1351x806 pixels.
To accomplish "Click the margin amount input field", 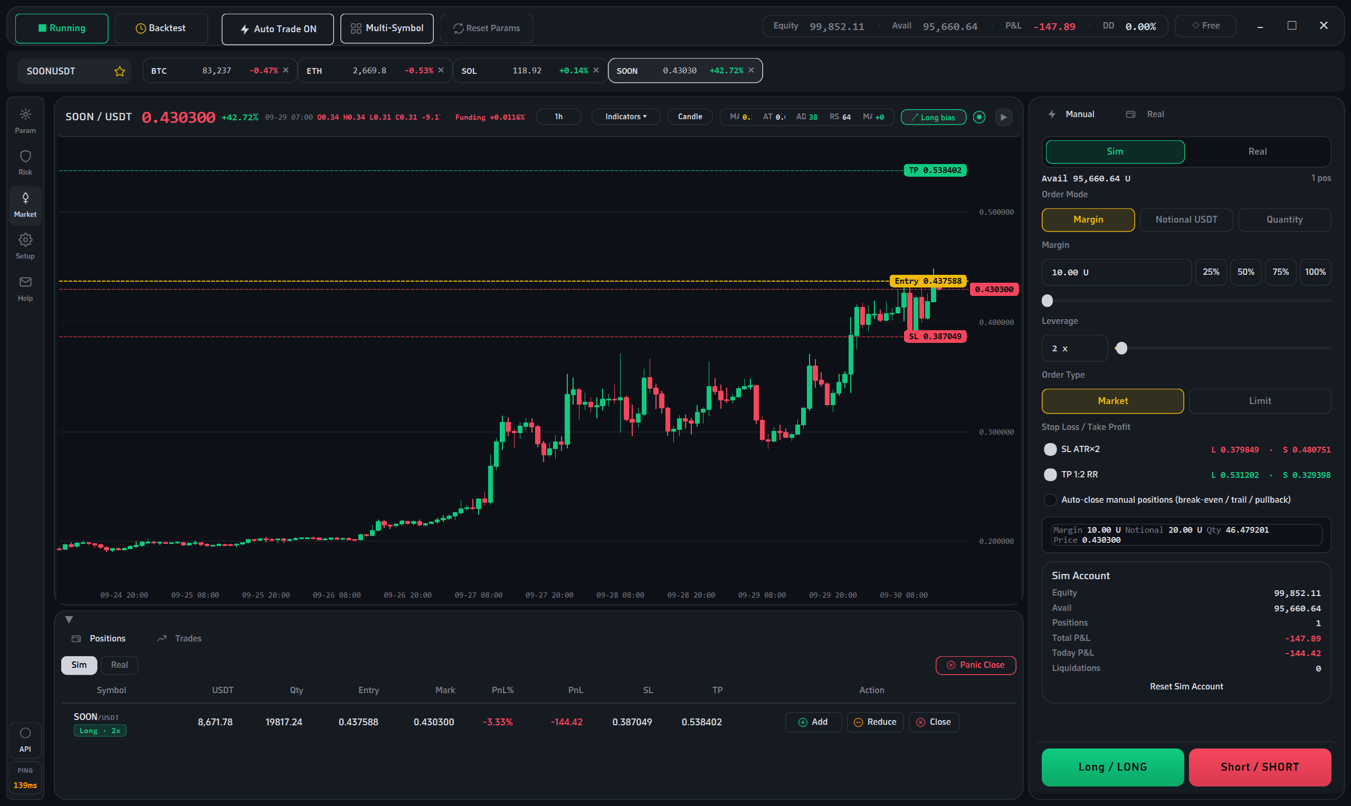I will tap(1116, 272).
